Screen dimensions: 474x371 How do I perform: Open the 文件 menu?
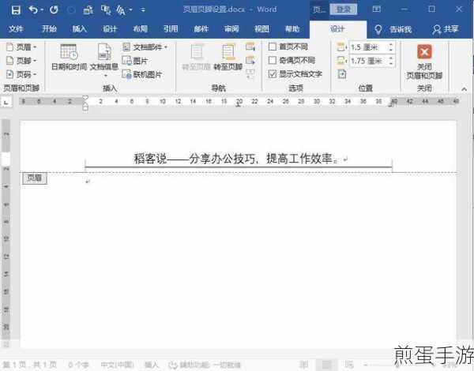point(16,29)
